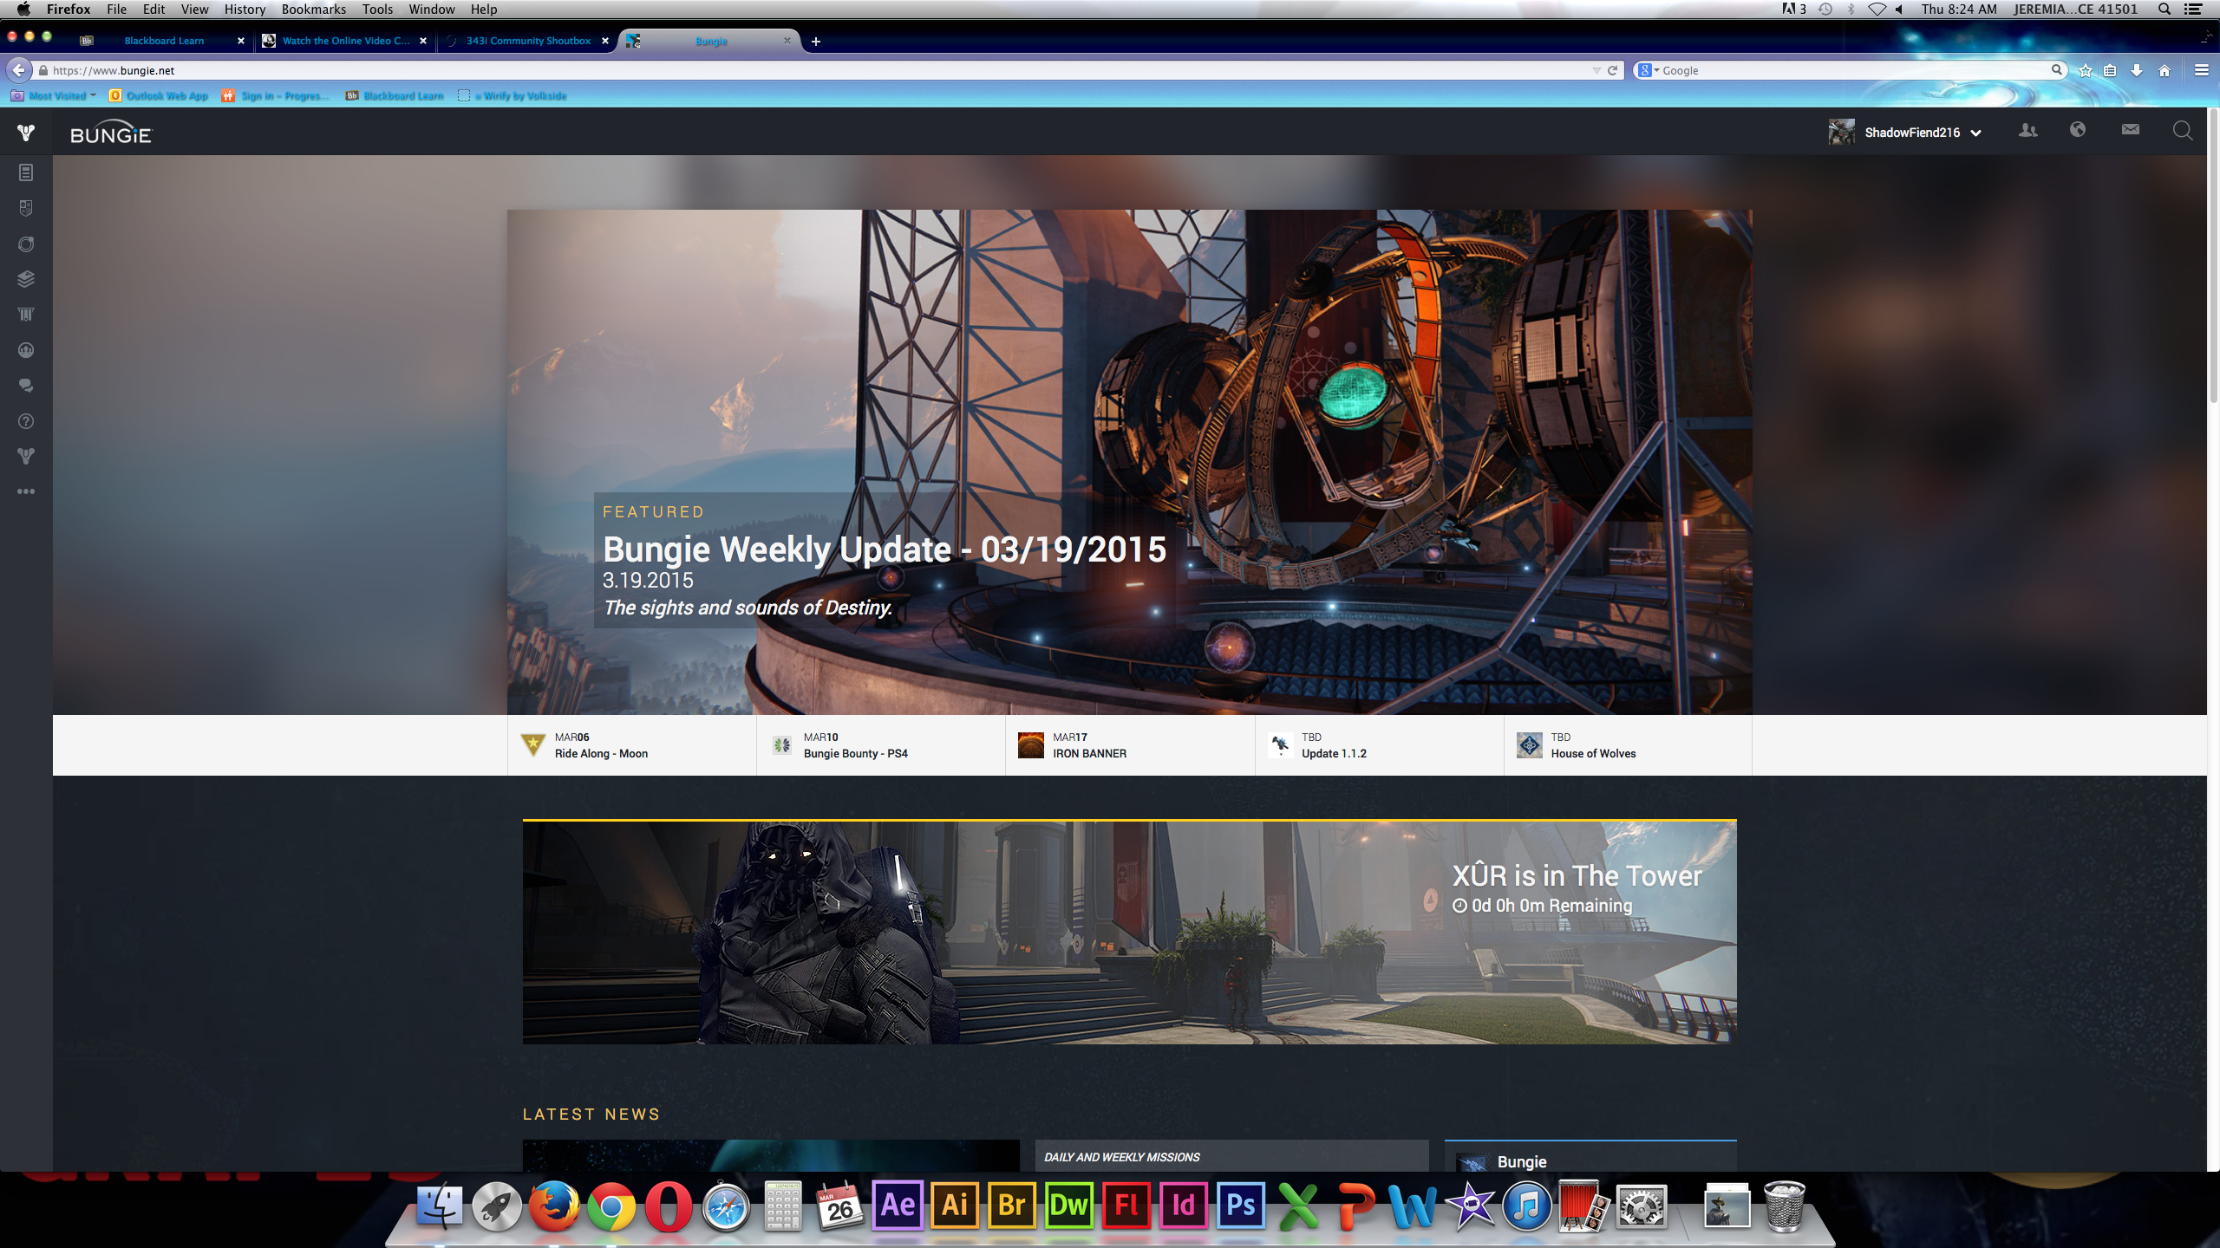Open the Bookmarks menu in menu bar

(x=313, y=10)
